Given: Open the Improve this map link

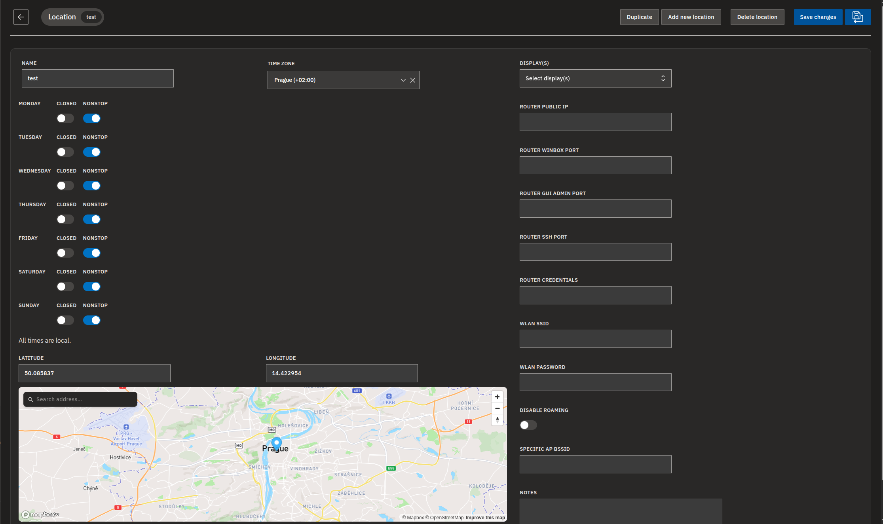Looking at the screenshot, I should click(x=485, y=518).
